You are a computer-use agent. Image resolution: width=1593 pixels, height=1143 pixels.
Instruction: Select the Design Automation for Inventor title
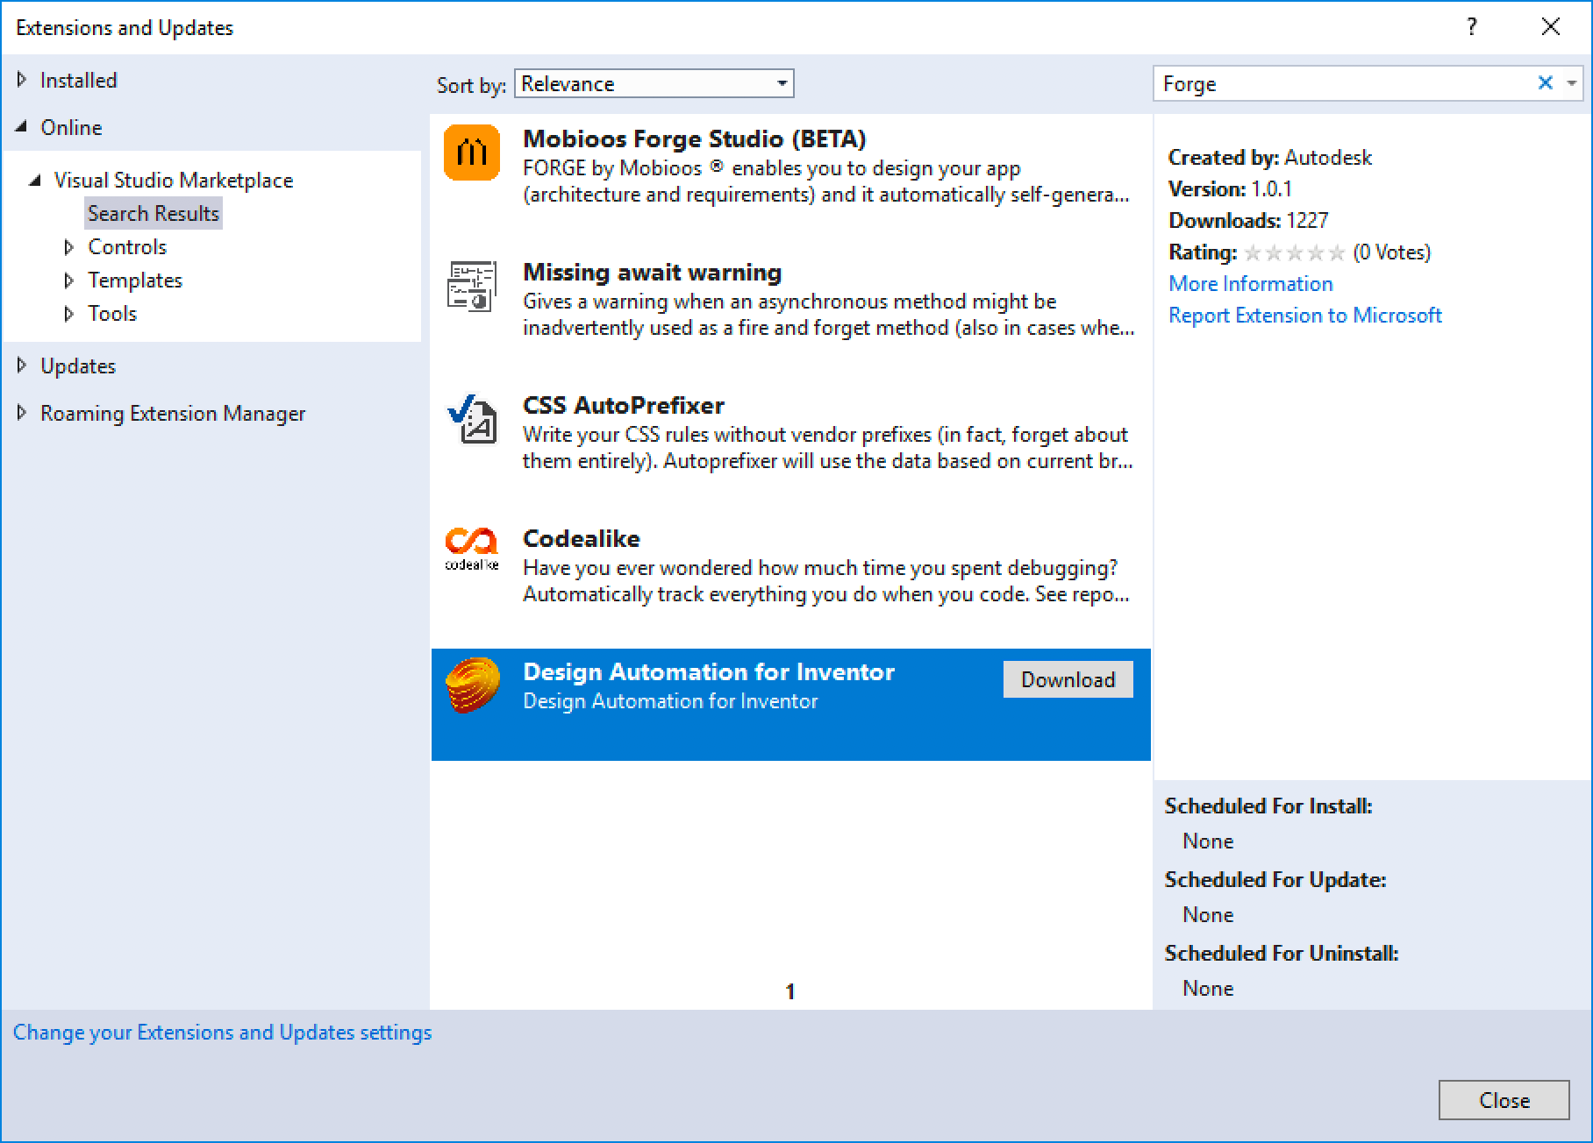[709, 671]
